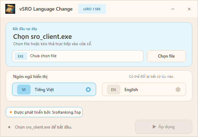
Task: Click the vSRO scroll app icon
Action: [x=10, y=9]
